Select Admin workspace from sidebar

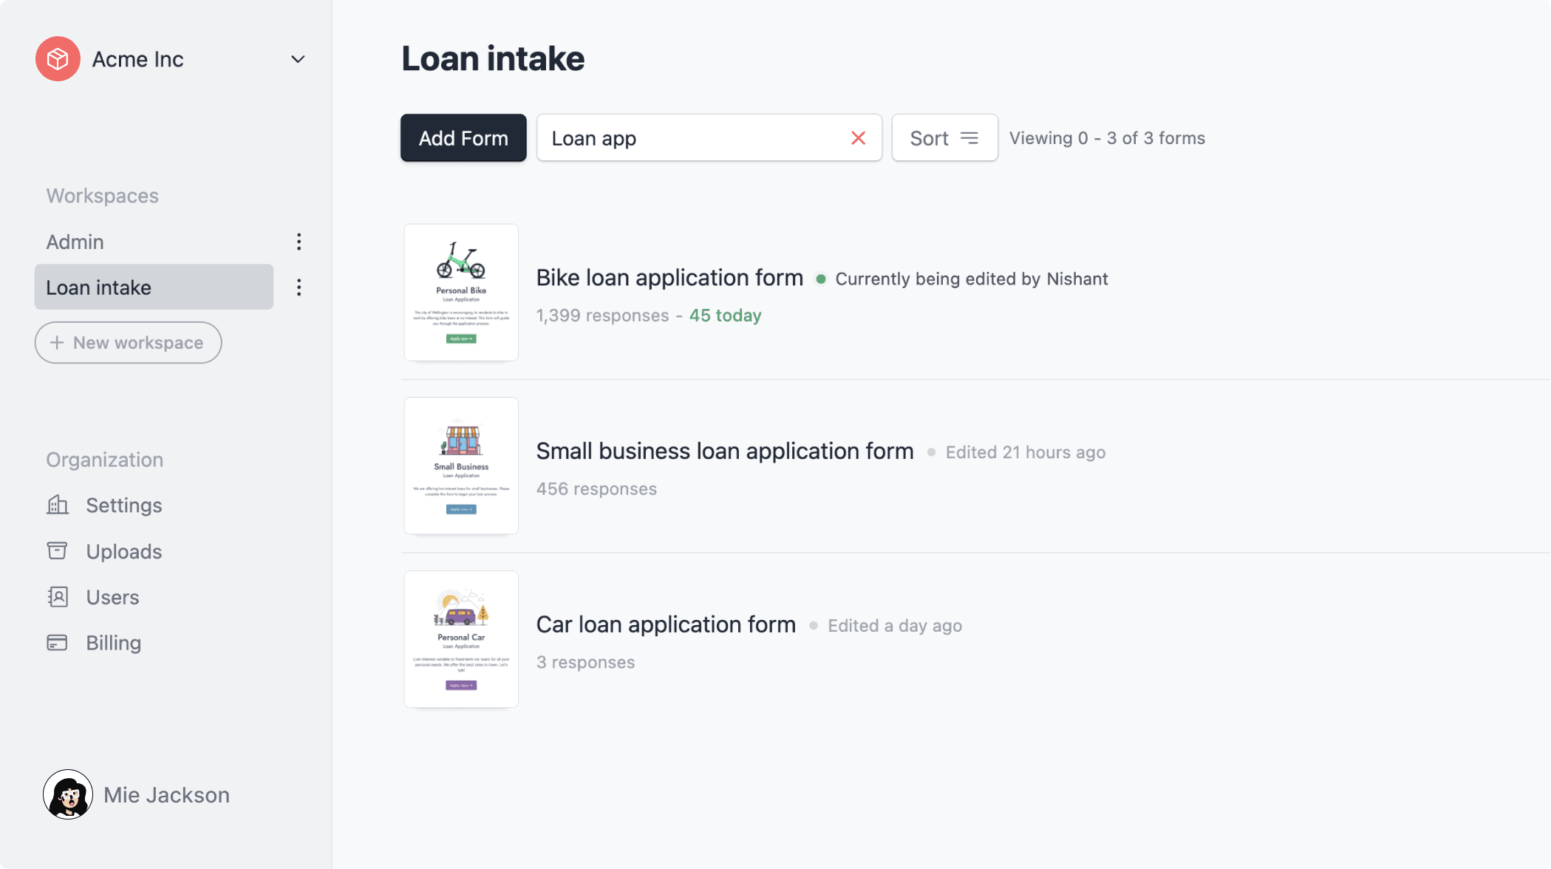[x=75, y=241]
